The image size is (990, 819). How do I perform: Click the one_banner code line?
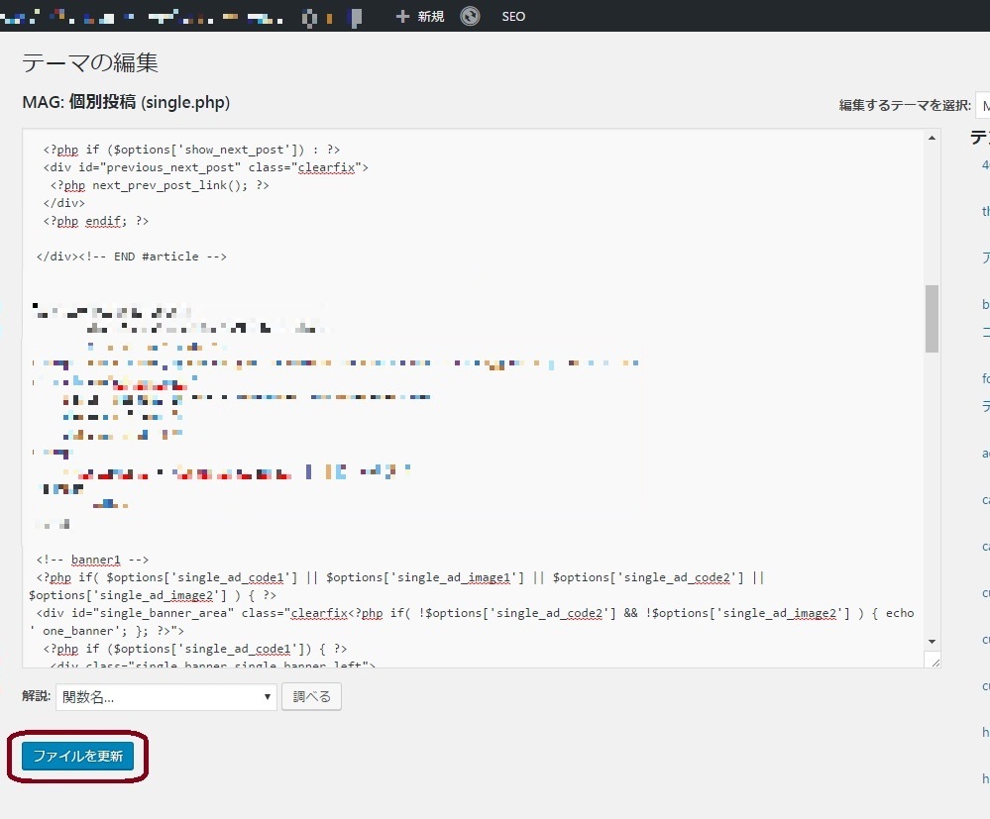click(107, 631)
